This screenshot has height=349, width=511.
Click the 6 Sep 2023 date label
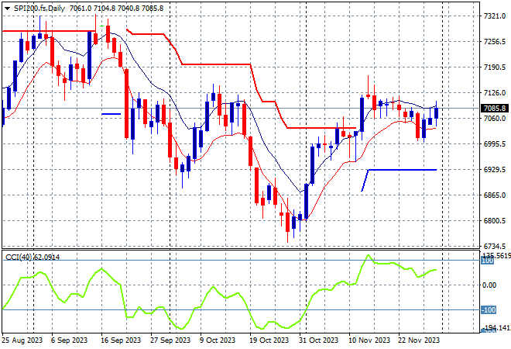[x=69, y=340]
